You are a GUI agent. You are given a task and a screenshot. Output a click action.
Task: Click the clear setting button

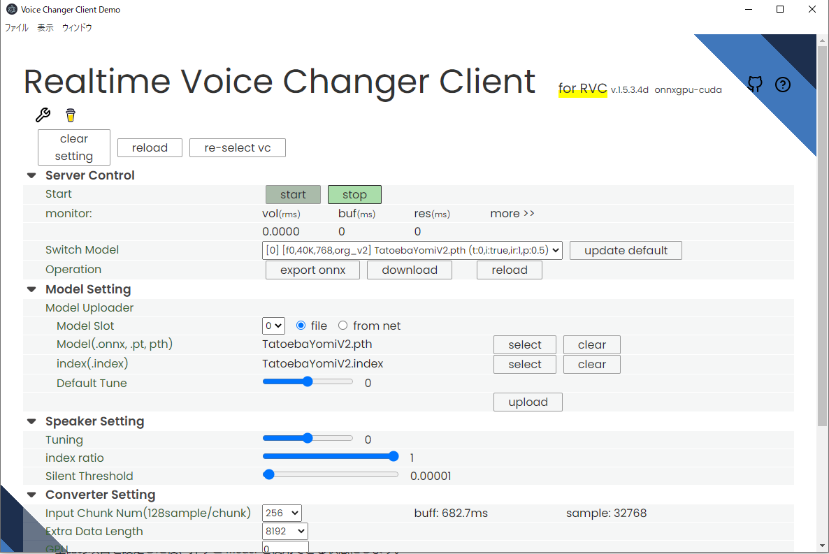pyautogui.click(x=74, y=147)
